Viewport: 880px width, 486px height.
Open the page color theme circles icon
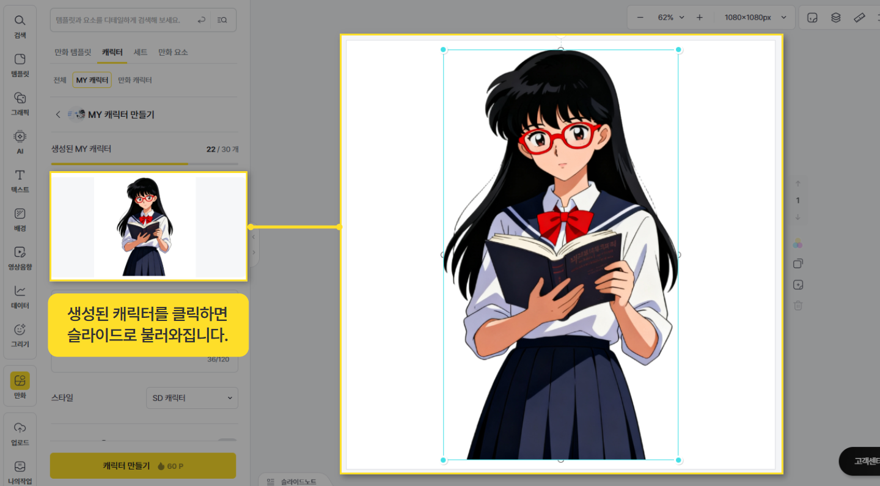(798, 244)
